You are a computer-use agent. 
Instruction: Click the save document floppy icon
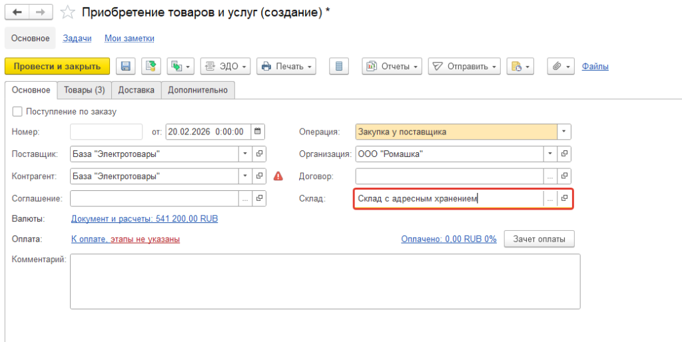point(125,66)
